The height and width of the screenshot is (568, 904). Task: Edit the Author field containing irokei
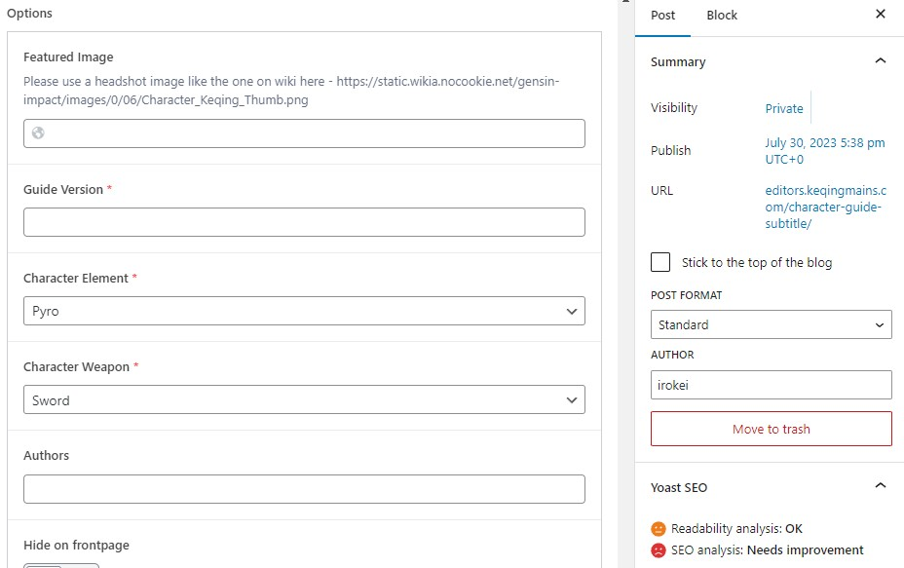[x=771, y=384]
